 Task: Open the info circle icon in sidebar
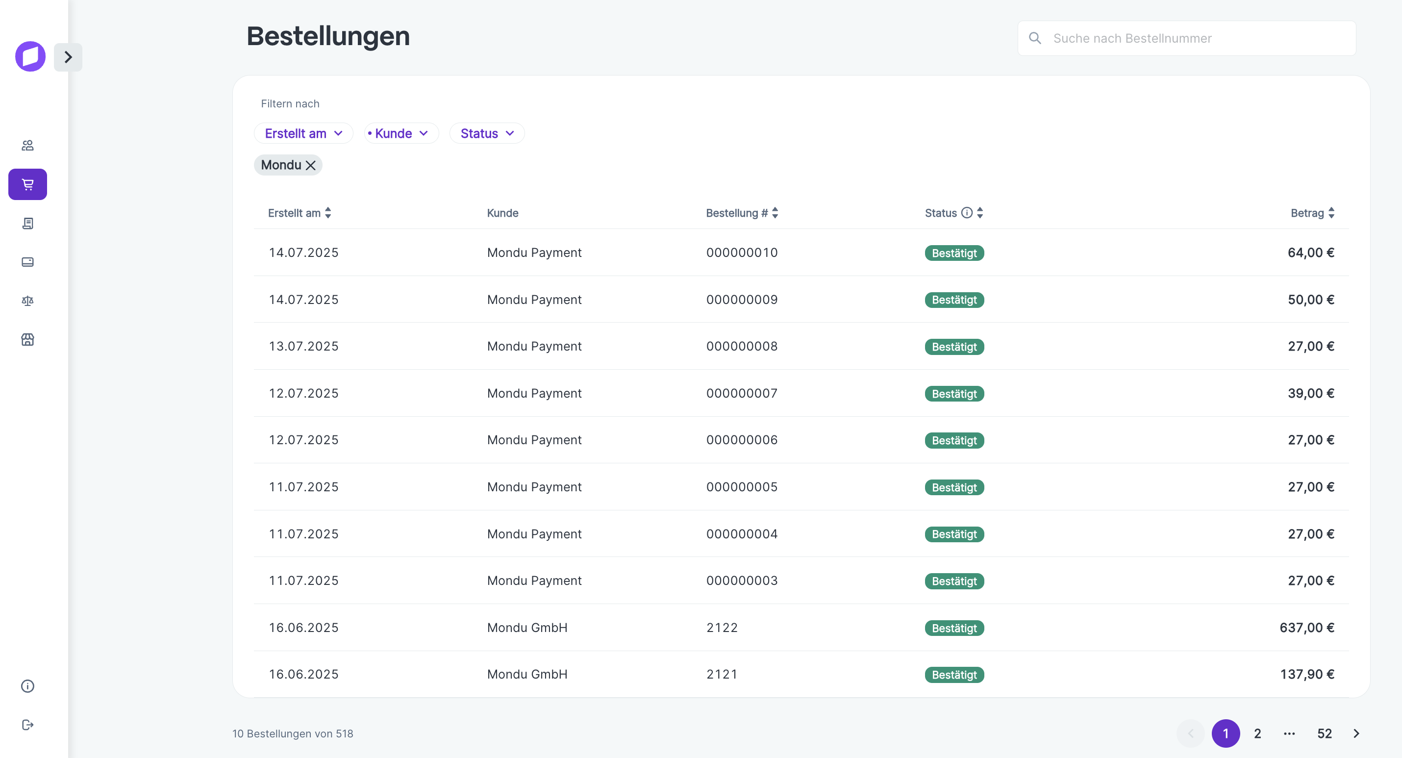[x=28, y=686]
